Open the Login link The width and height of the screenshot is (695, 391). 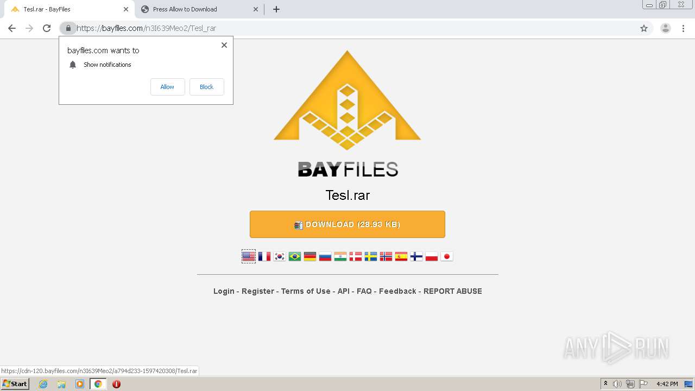224,291
